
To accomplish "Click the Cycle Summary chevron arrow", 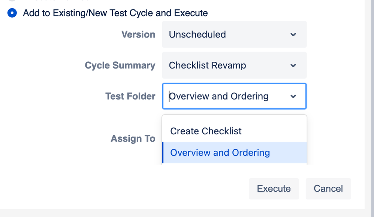I will tap(293, 65).
